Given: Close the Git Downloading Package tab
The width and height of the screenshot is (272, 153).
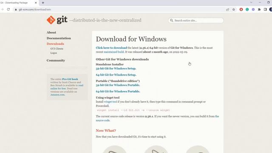Looking at the screenshot, I should click(36, 3).
